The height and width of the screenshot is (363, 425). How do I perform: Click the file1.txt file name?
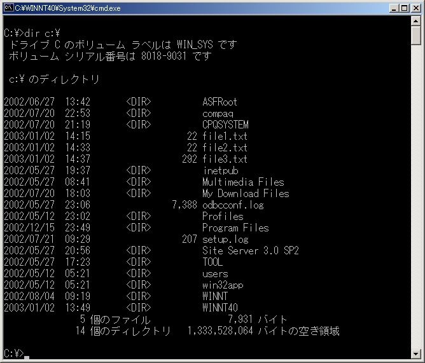pos(225,136)
